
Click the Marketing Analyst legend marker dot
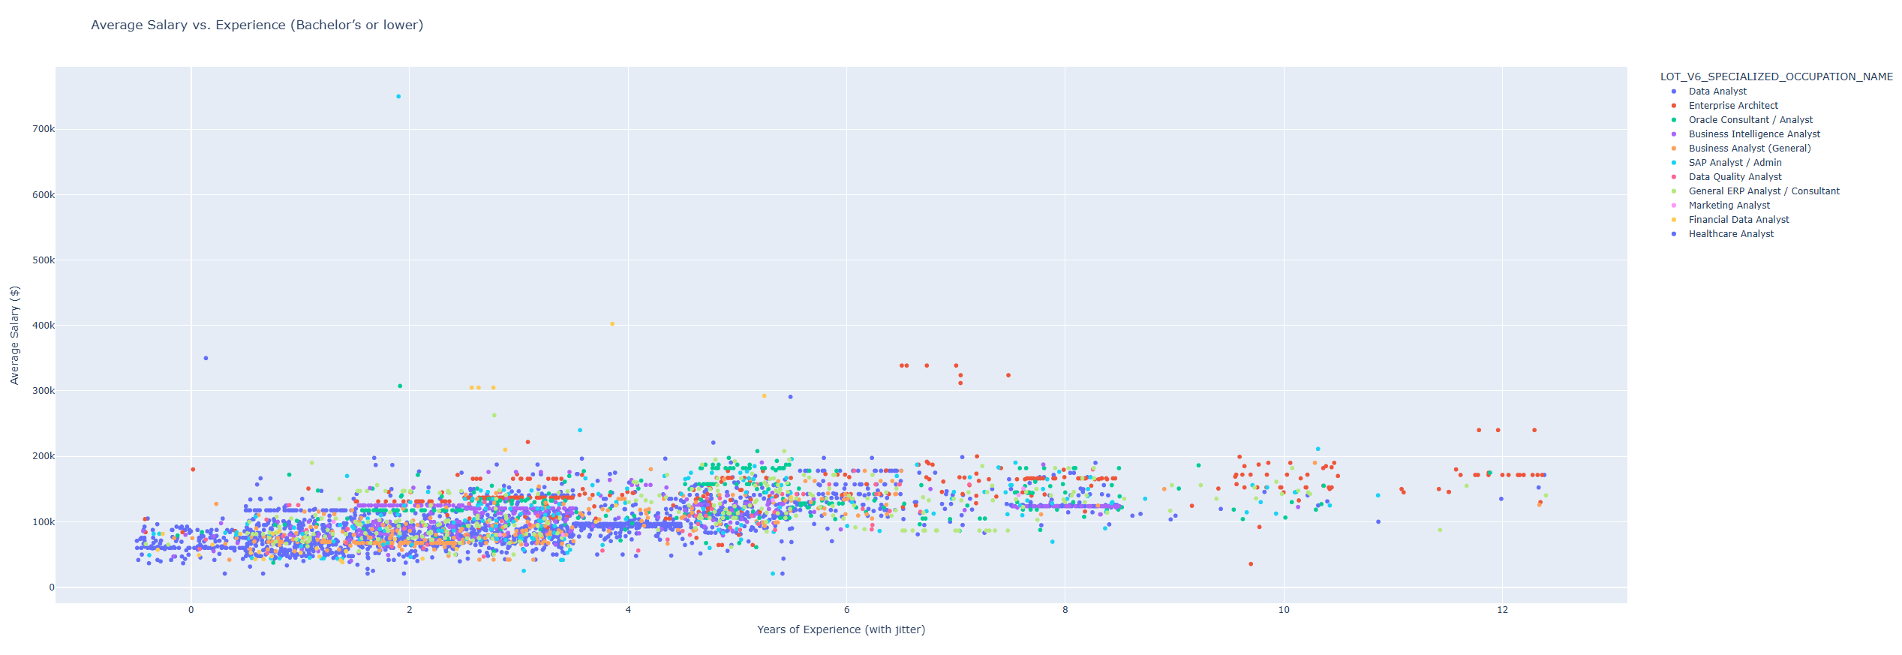point(1673,206)
